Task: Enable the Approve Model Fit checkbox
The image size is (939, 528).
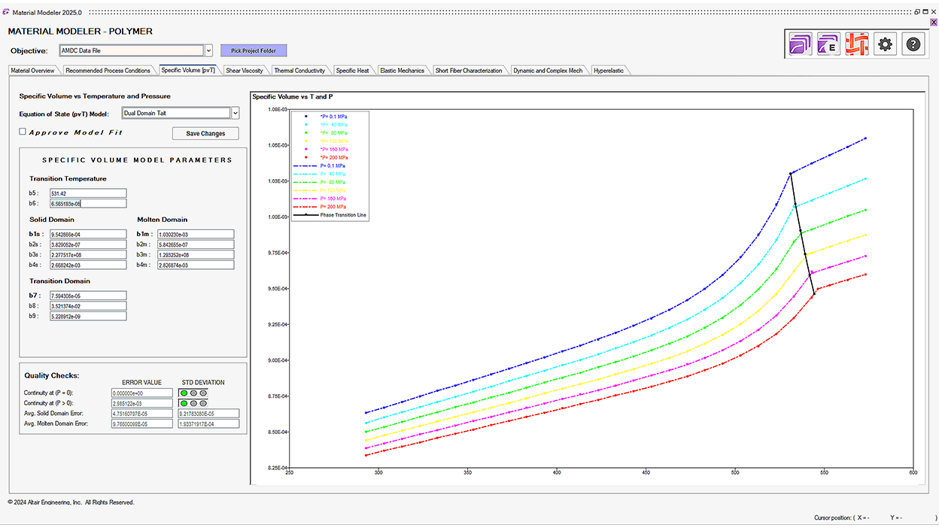Action: [x=23, y=132]
